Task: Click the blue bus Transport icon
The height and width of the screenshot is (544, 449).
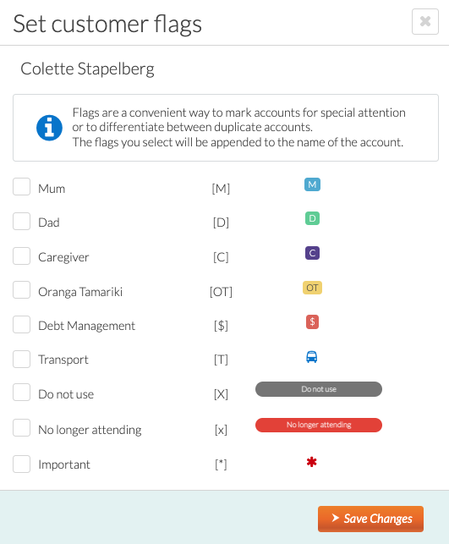Action: [312, 357]
